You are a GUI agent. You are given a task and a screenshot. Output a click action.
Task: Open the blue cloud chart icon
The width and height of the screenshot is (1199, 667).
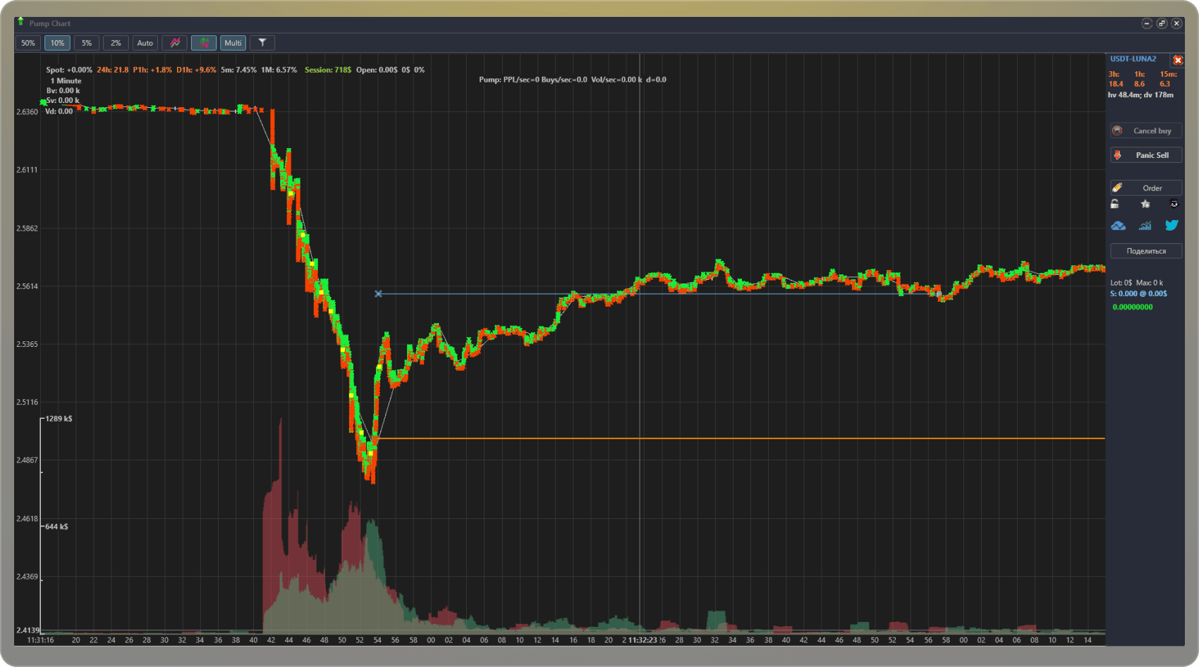[x=1119, y=226]
